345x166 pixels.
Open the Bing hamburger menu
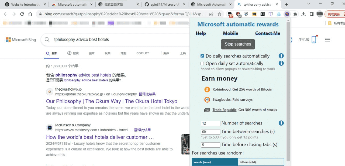[327, 40]
